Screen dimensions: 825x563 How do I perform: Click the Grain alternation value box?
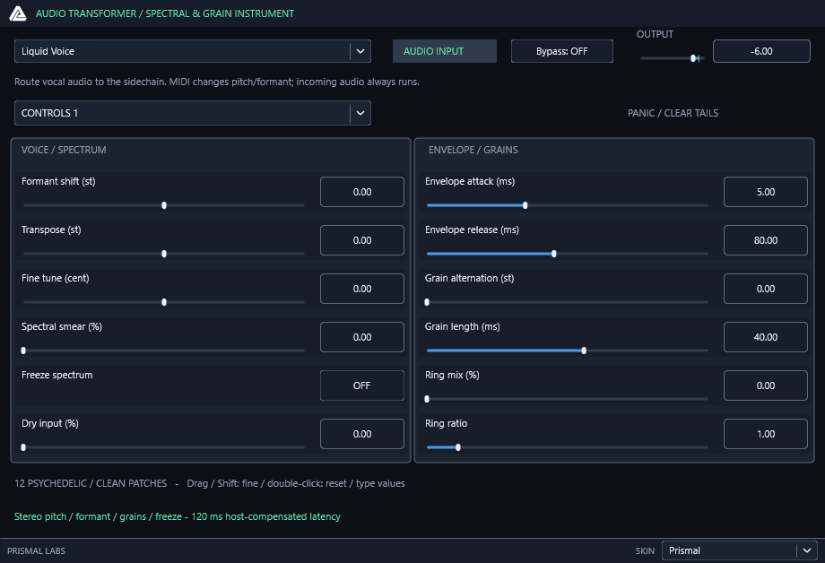(x=766, y=289)
